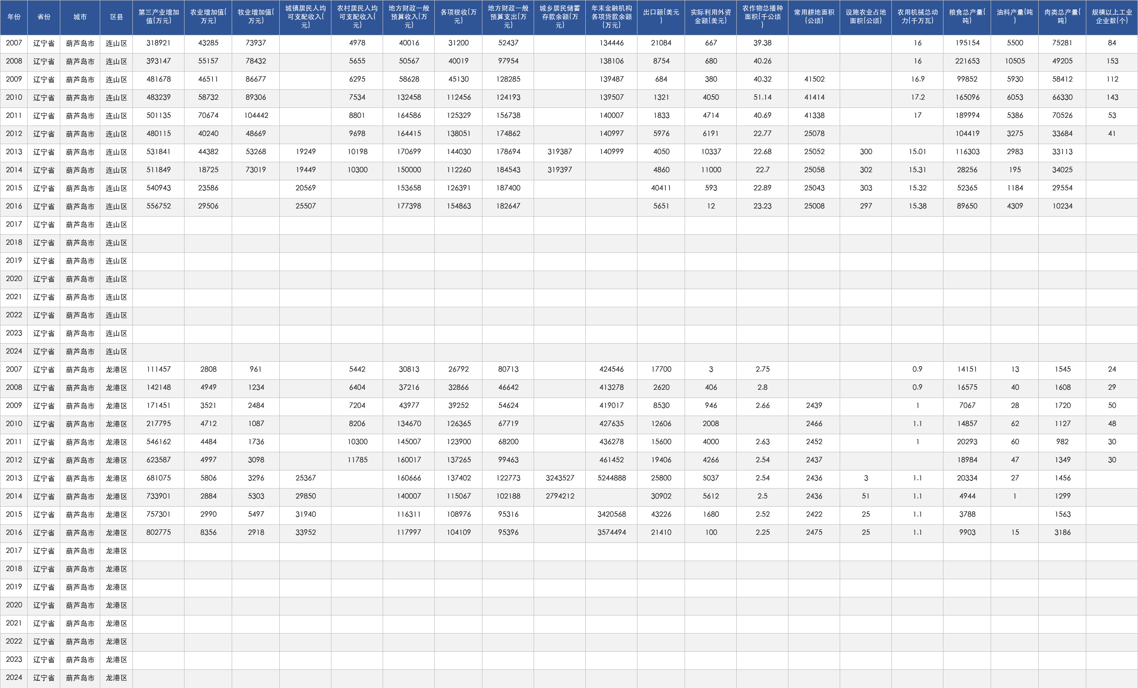Select the 25367 urban income cell
Screen dimensions: 1138x688
point(305,478)
